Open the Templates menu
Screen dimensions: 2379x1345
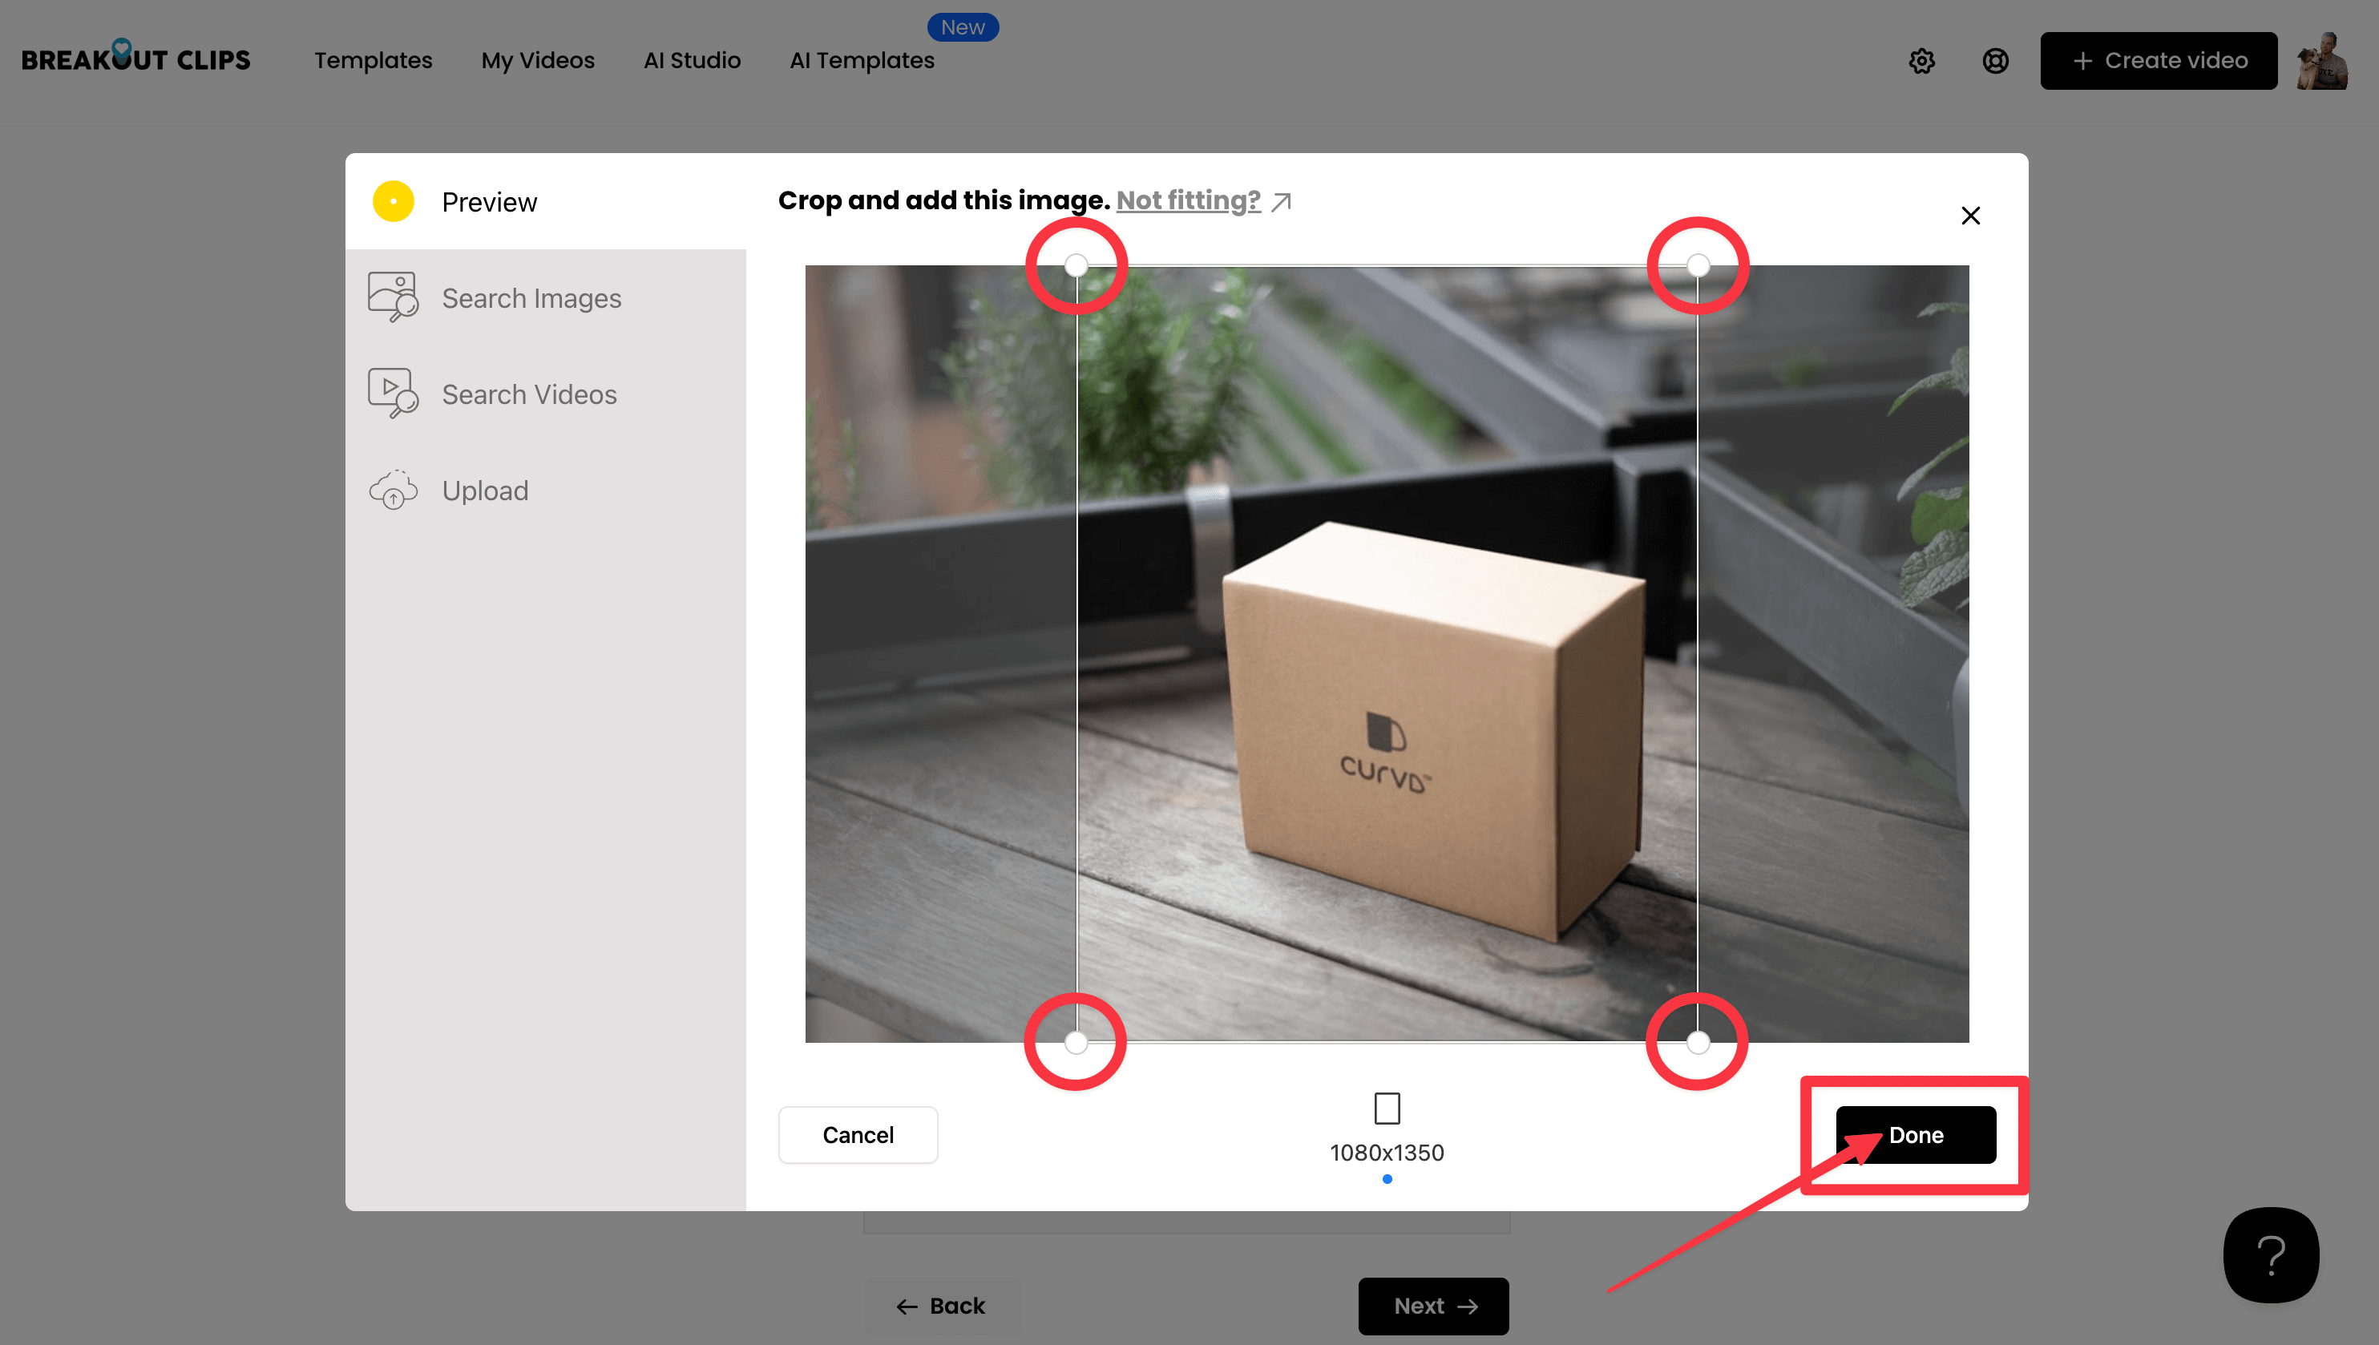[373, 61]
